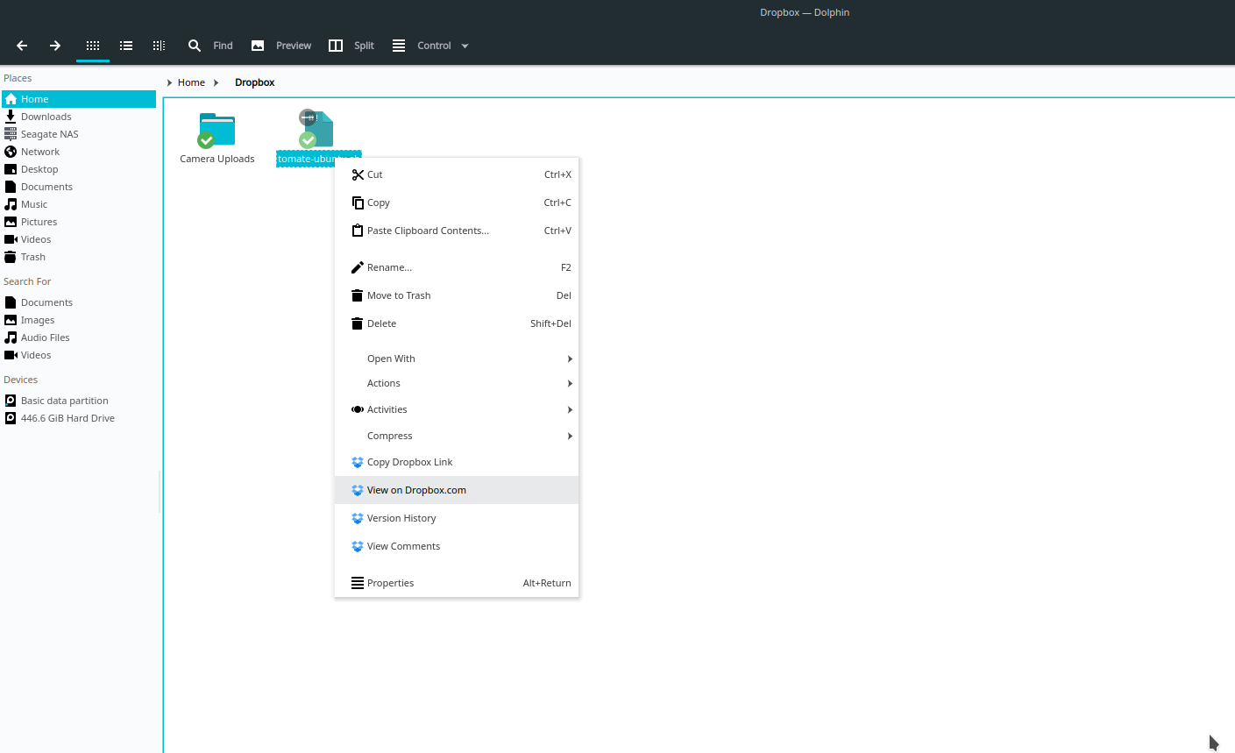Open Downloads from the Places sidebar
Viewport: 1235px width, 753px height.
coord(46,116)
